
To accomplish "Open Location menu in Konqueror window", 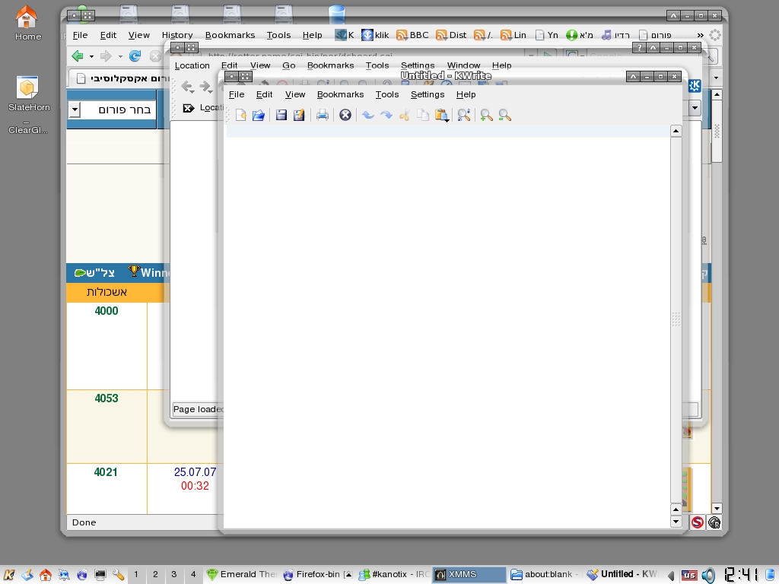I will click(x=192, y=65).
